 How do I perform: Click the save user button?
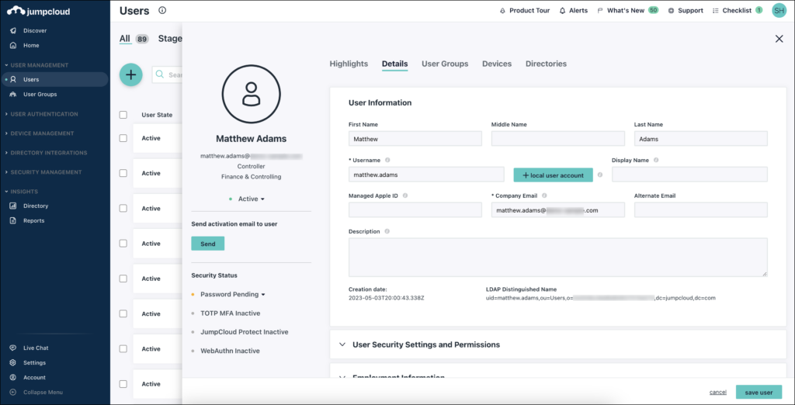click(x=759, y=393)
